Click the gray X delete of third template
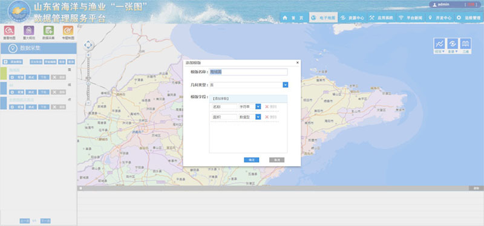Image resolution: width=484 pixels, height=226 pixels. (58, 107)
